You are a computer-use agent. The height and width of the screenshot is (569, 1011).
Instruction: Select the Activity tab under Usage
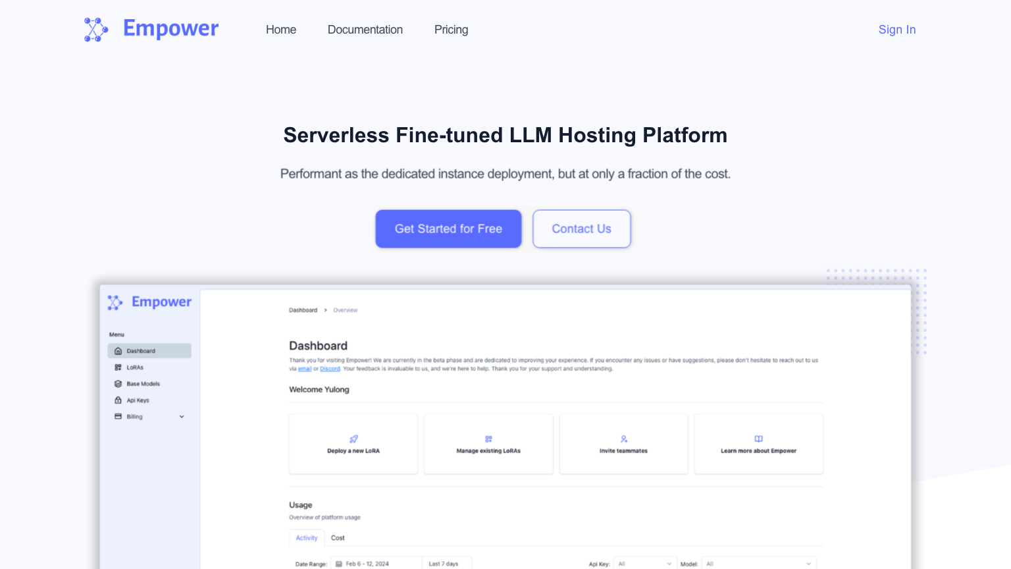coord(307,538)
